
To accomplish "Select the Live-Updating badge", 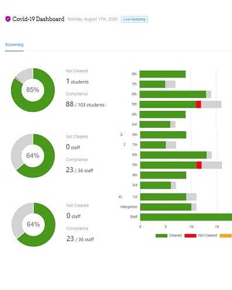I will coord(134,19).
